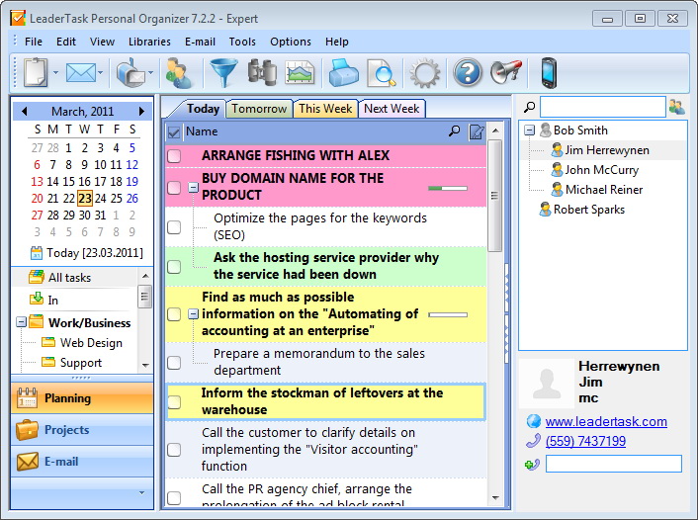This screenshot has height=520, width=698.
Task: Mark "Inform the stockman" task as done
Action: coord(174,402)
